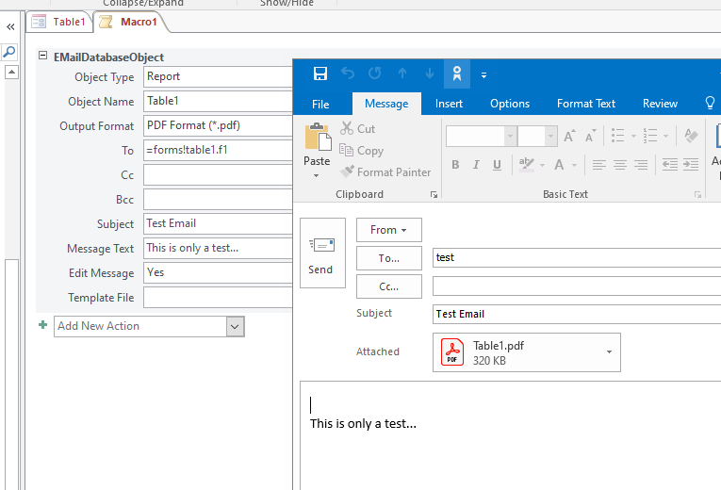Apply numbered list formatting

pos(649,136)
